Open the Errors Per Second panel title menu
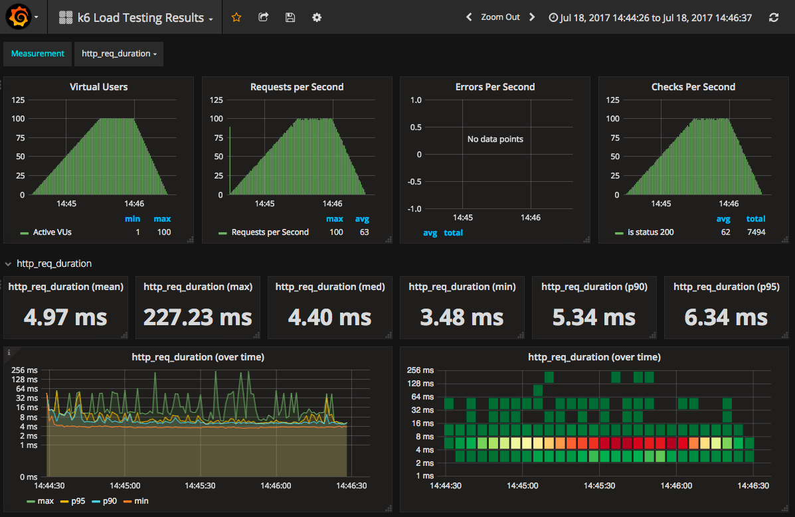The image size is (795, 517). (x=494, y=86)
